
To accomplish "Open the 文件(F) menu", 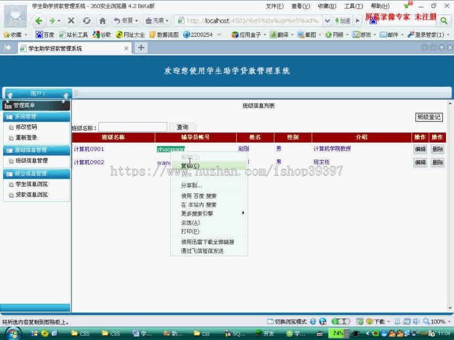I will 274,6.
